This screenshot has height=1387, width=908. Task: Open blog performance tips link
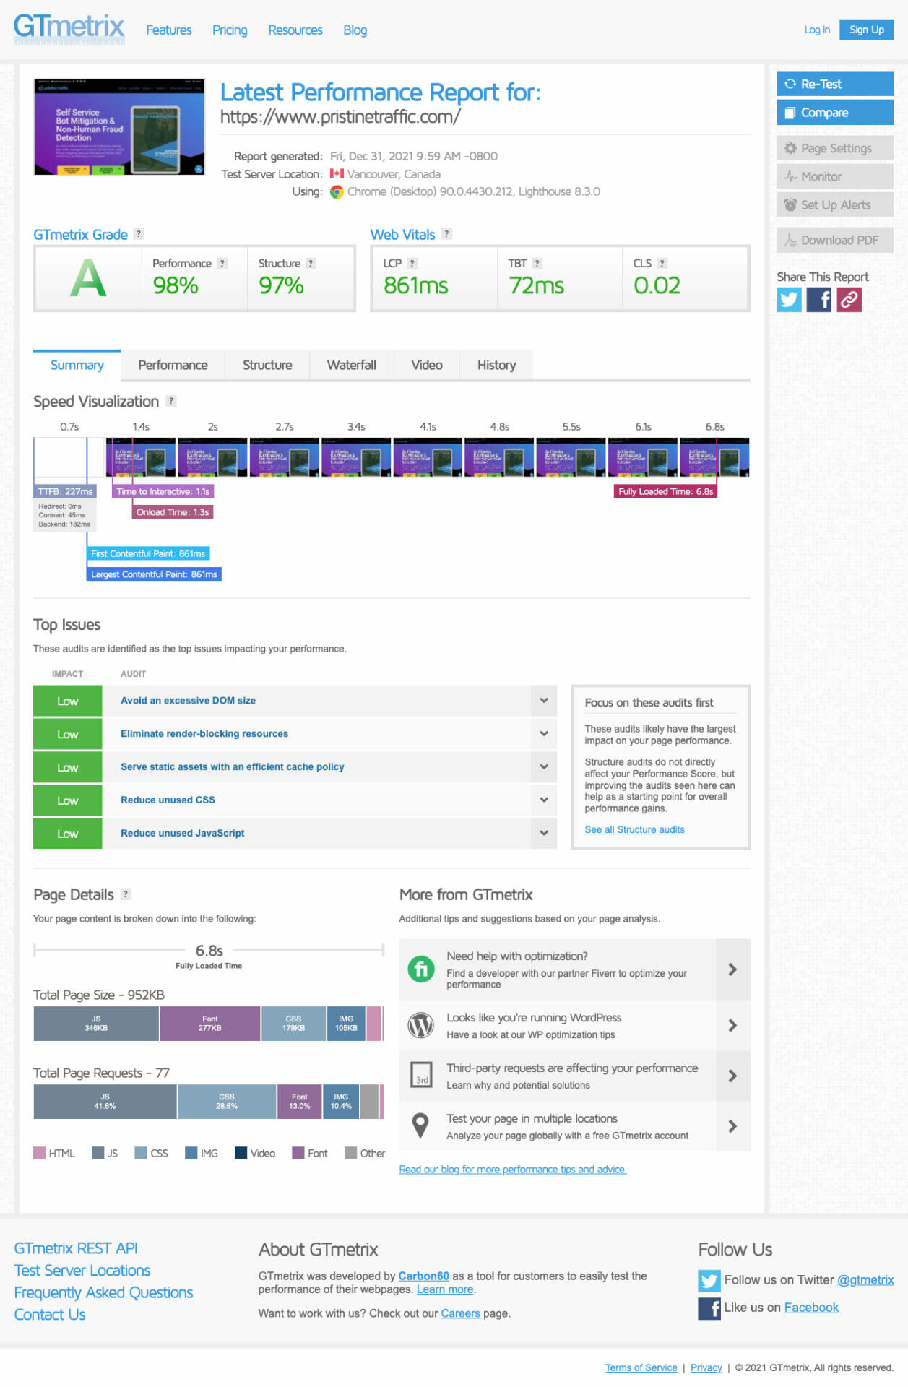tap(513, 1170)
